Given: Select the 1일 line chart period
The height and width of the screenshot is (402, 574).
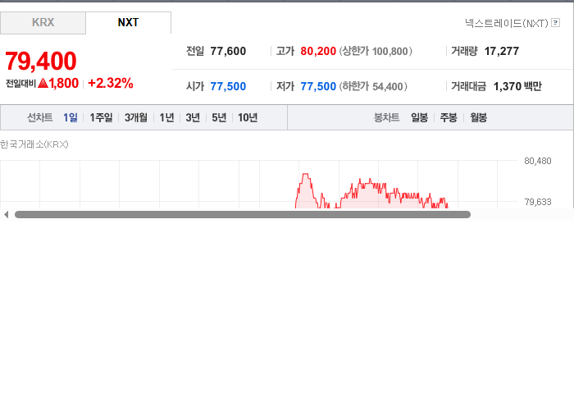Looking at the screenshot, I should (x=71, y=117).
